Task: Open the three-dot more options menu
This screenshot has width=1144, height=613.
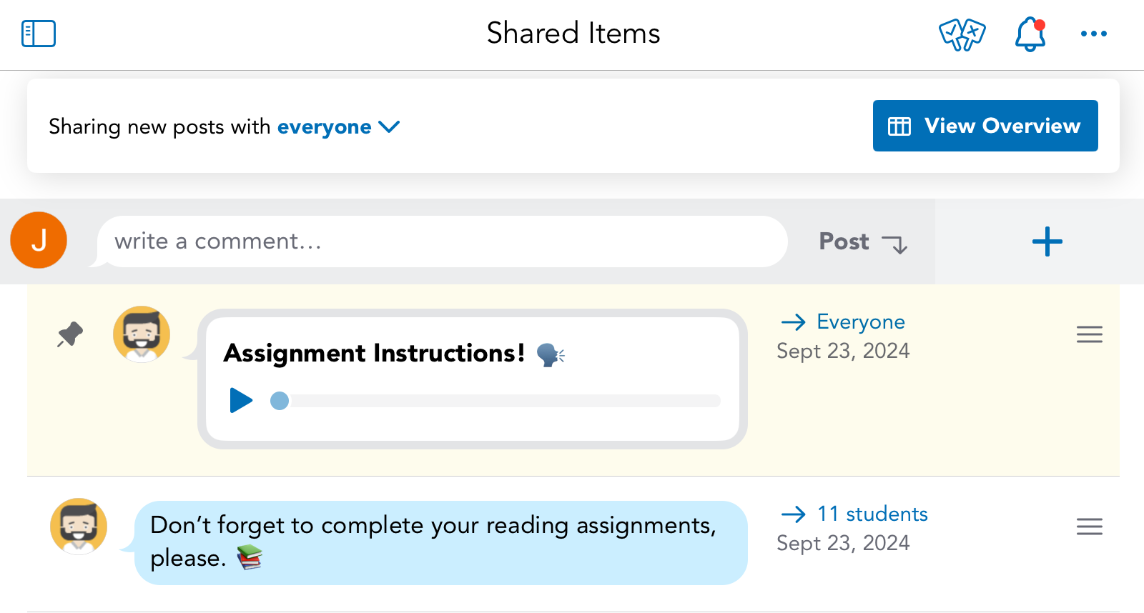Action: pyautogui.click(x=1093, y=34)
